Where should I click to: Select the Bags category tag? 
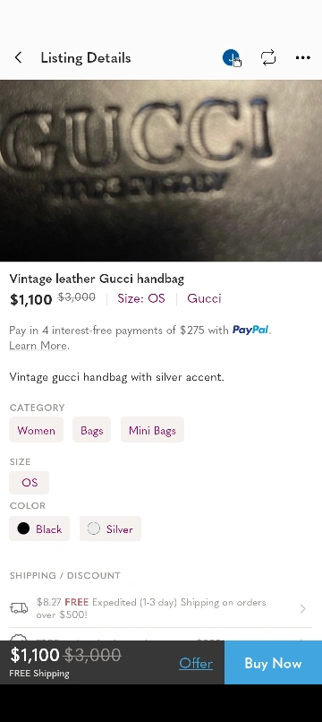click(91, 430)
